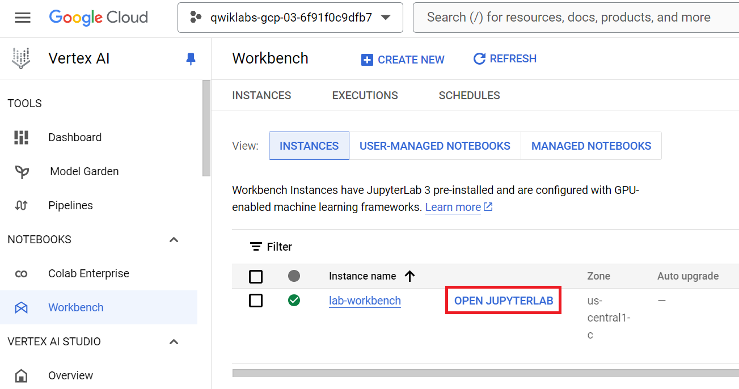Click the NOTEBOOKS section label
739x389 pixels.
tap(39, 239)
